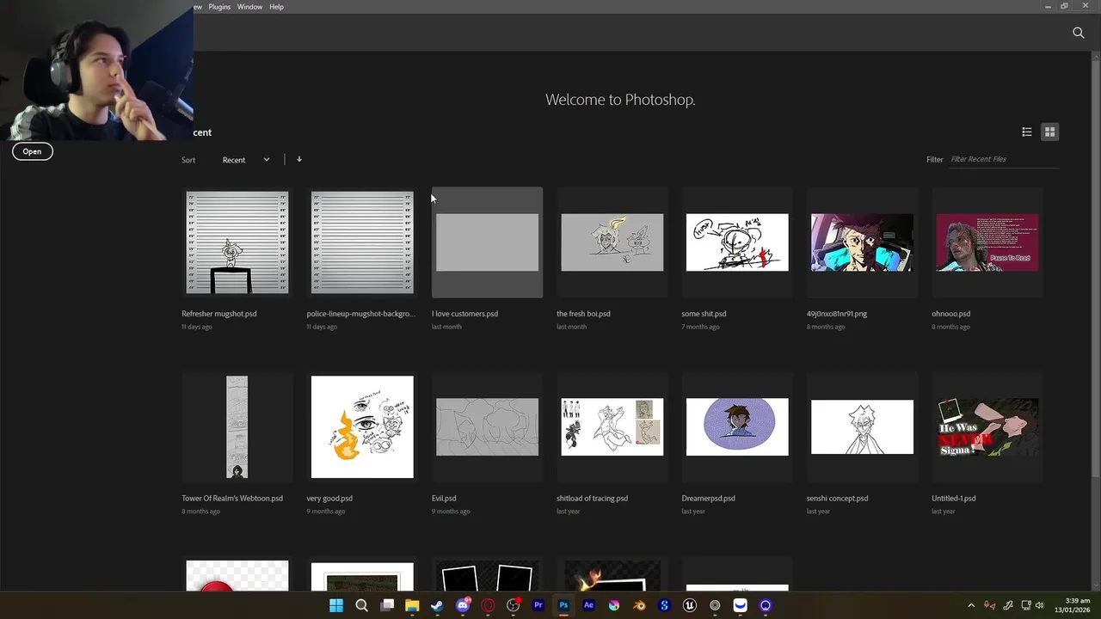Open ohnooo.psd thumbnail
1101x619 pixels.
point(987,242)
